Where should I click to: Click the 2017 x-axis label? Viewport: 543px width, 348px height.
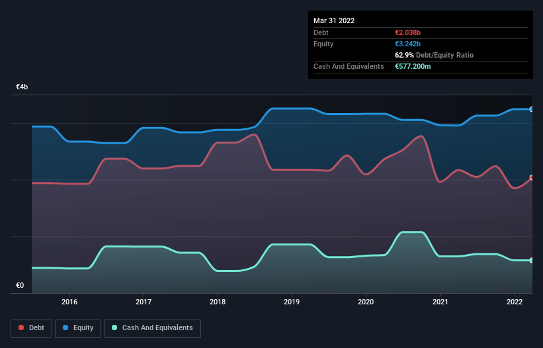[x=144, y=302]
